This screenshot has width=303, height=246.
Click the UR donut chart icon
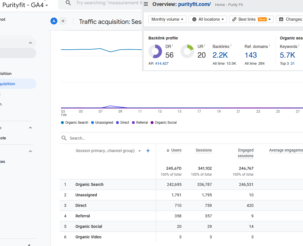tap(187, 51)
